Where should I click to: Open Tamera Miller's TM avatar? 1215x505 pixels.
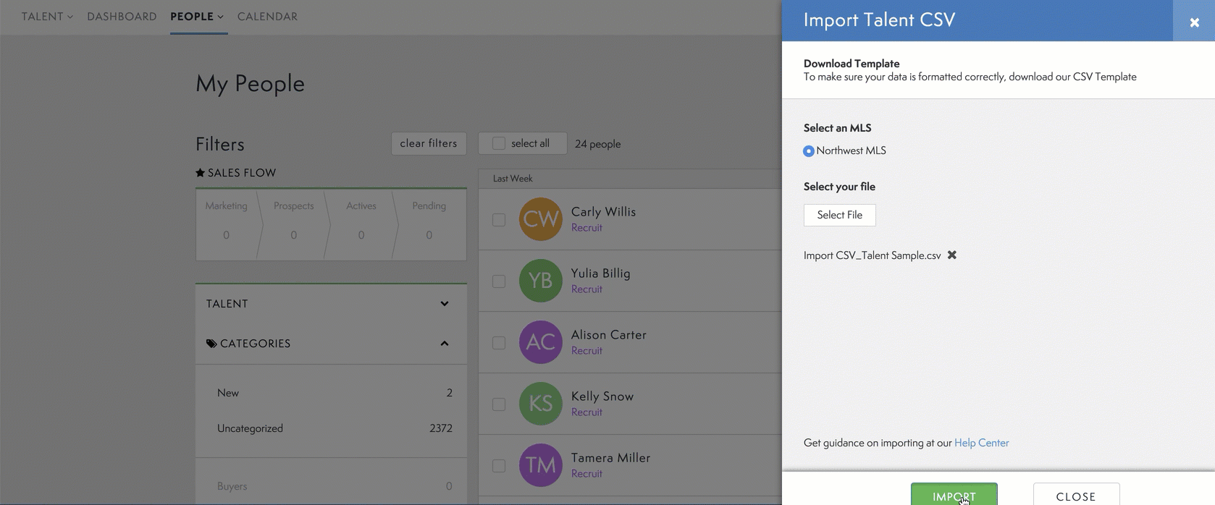pyautogui.click(x=540, y=465)
